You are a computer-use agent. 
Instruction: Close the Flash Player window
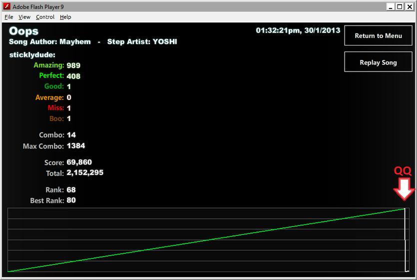click(410, 6)
